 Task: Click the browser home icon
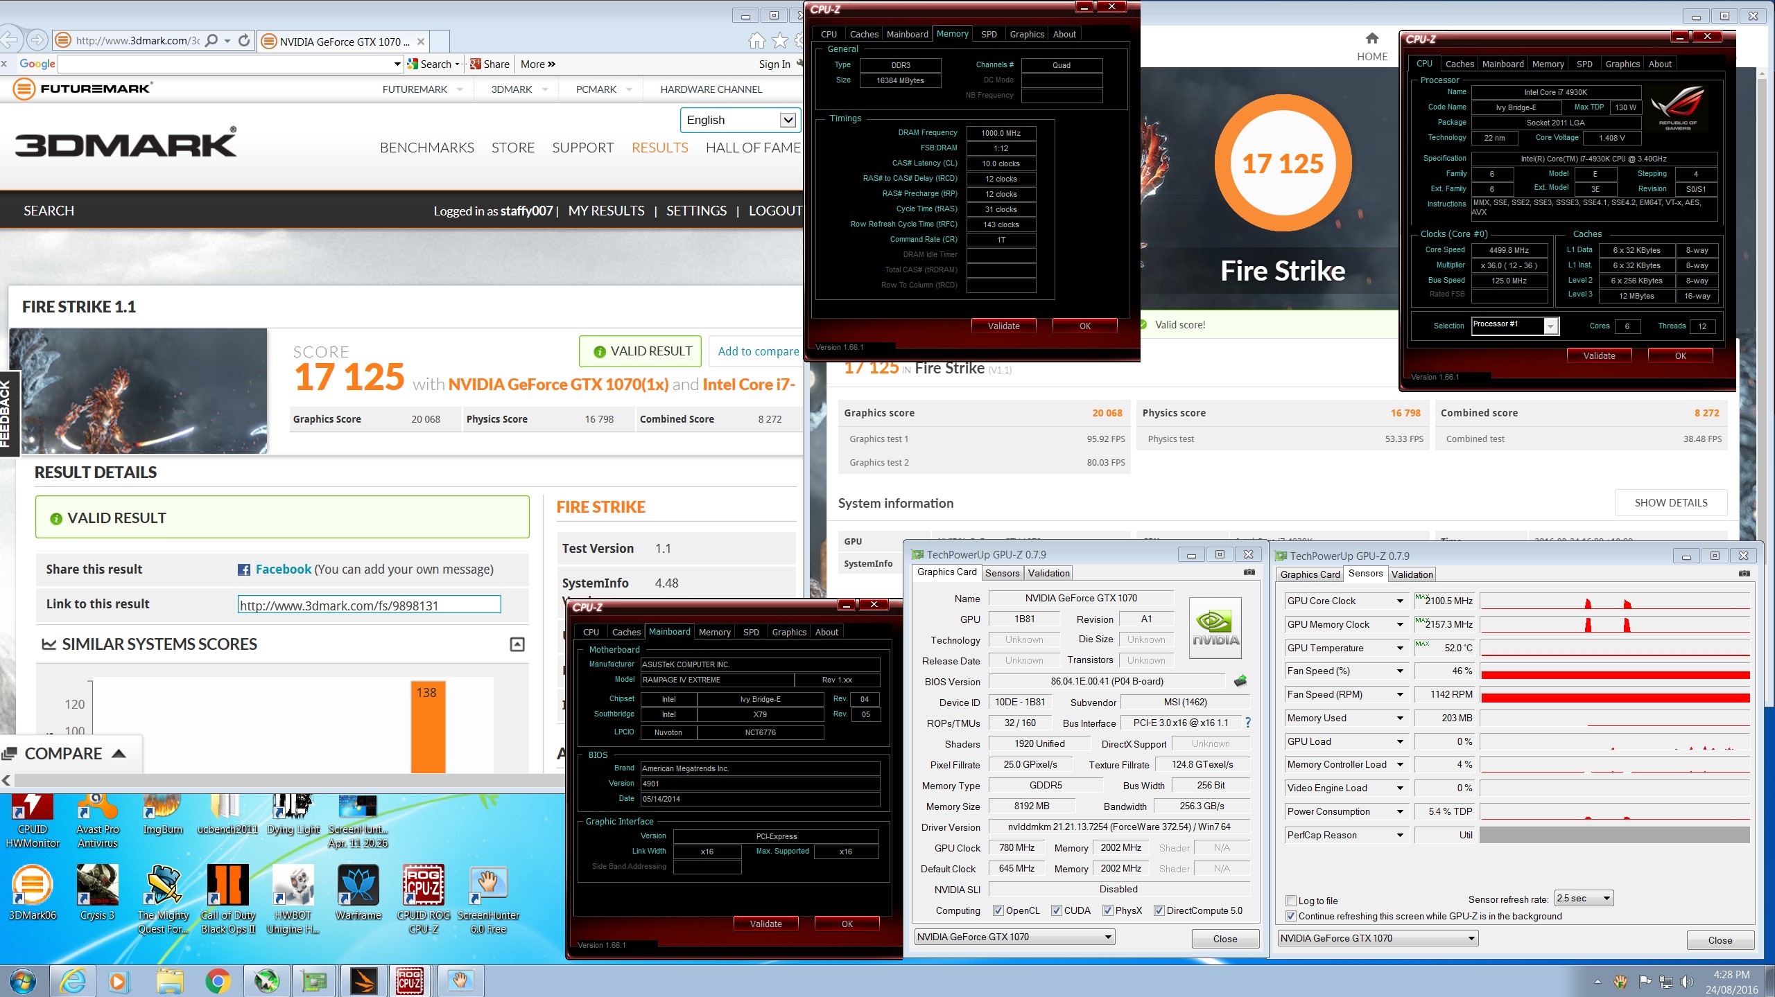point(757,41)
